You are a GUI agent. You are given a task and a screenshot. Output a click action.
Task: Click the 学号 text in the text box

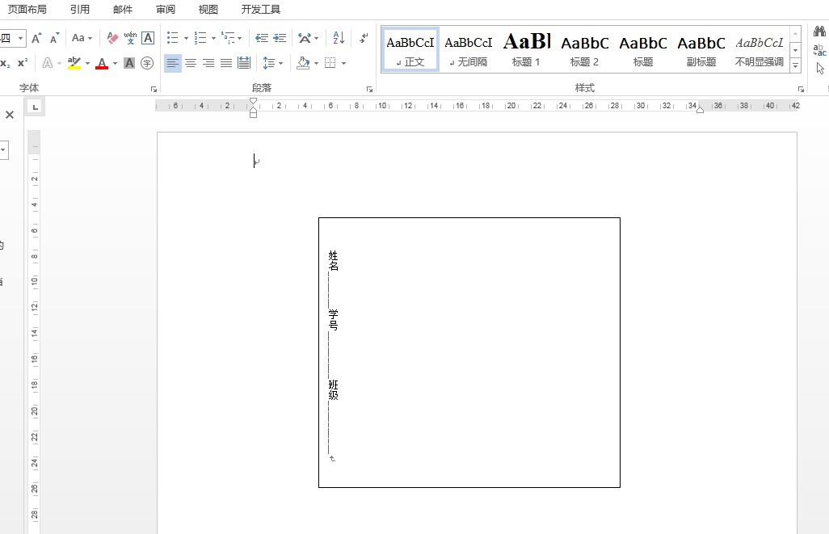point(333,320)
